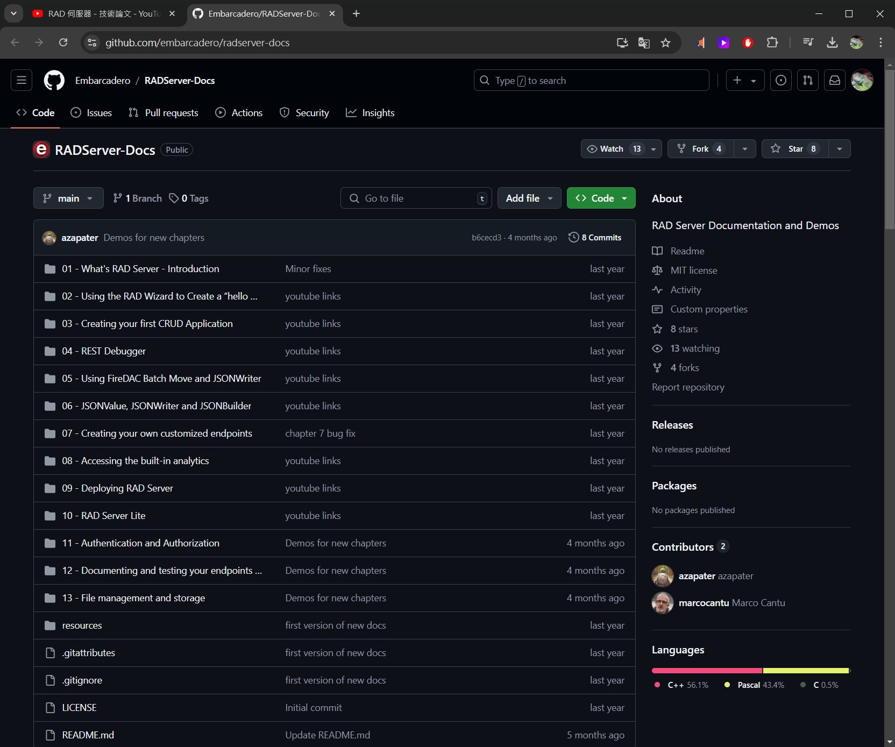Open the user profile avatar menu
The height and width of the screenshot is (747, 895).
coord(862,80)
